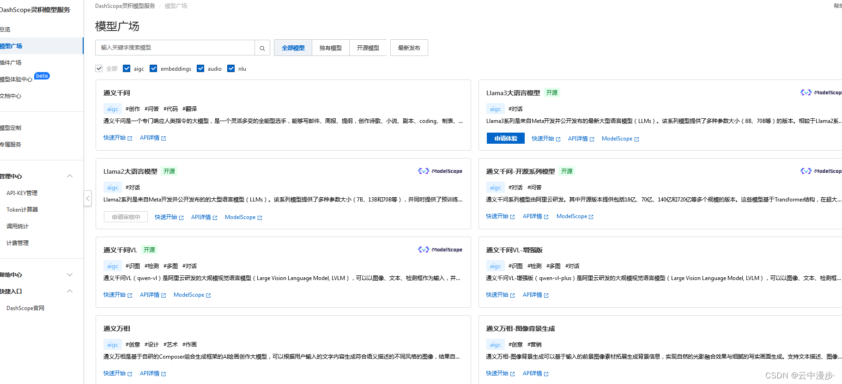
Task: Expand the 帮助中心 section chevron
Action: coord(70,274)
